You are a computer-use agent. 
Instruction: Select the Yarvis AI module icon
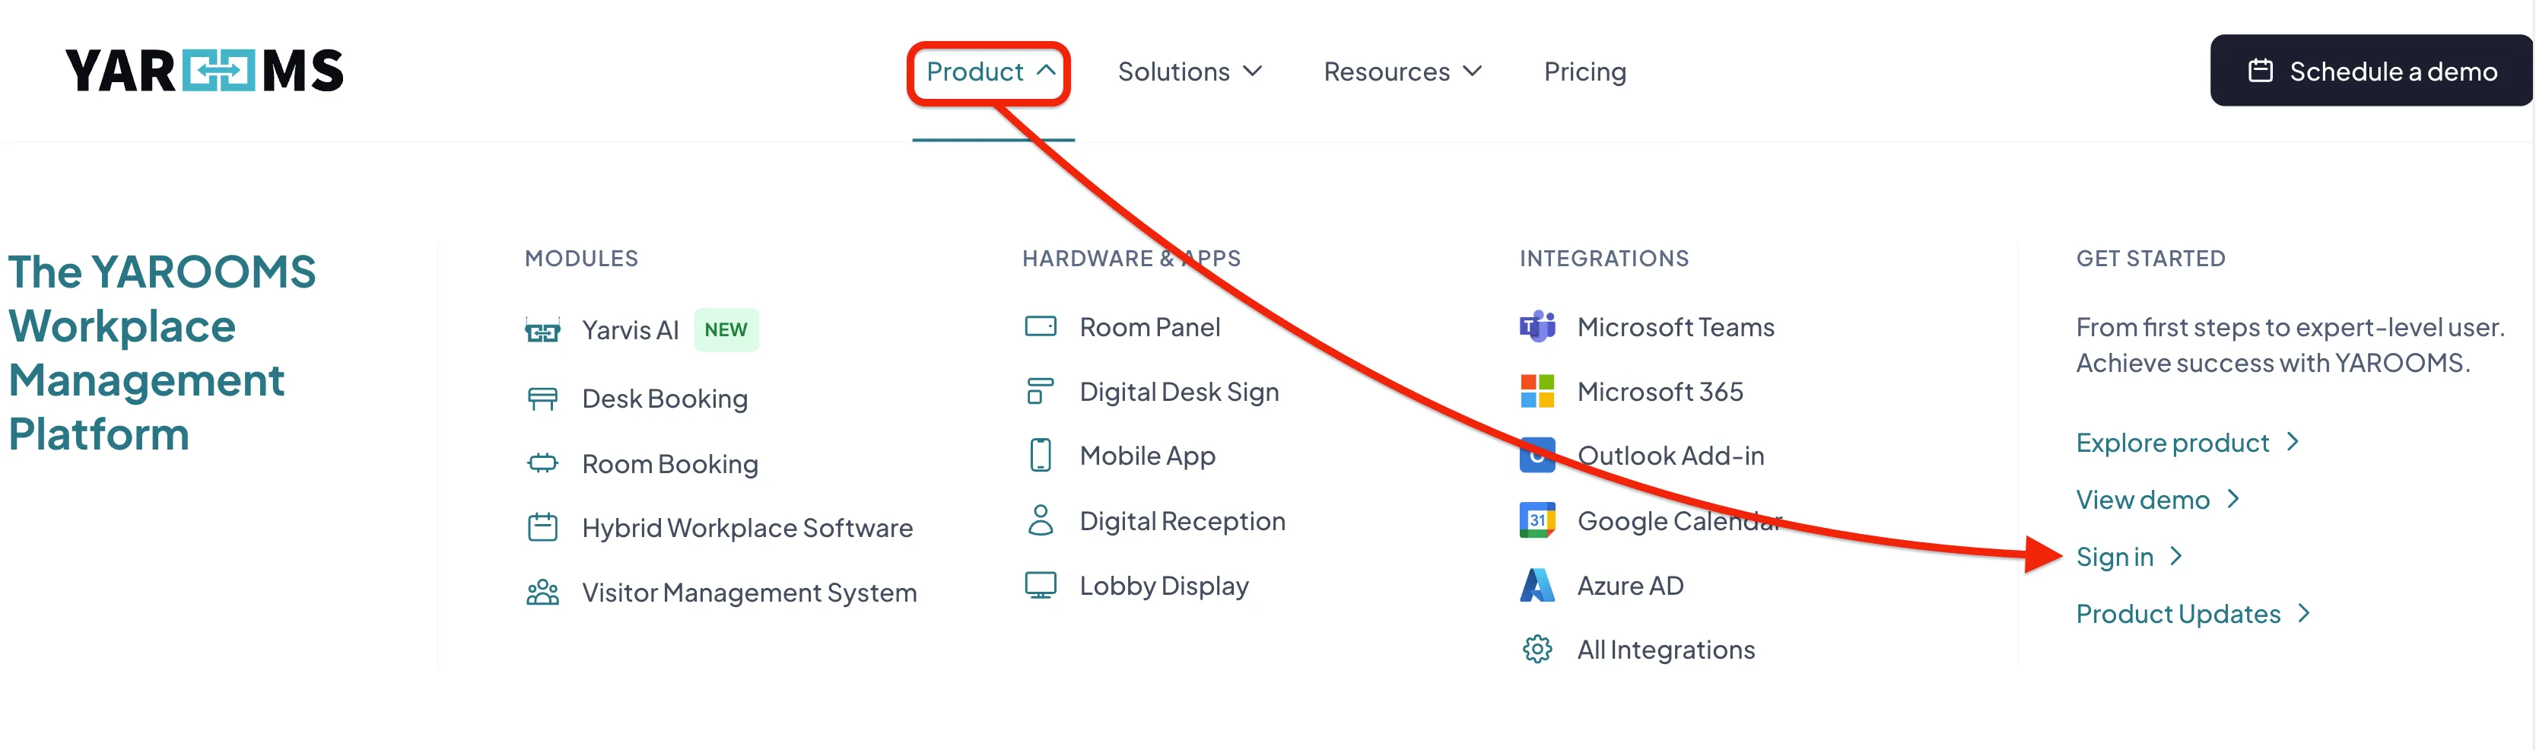(x=543, y=329)
